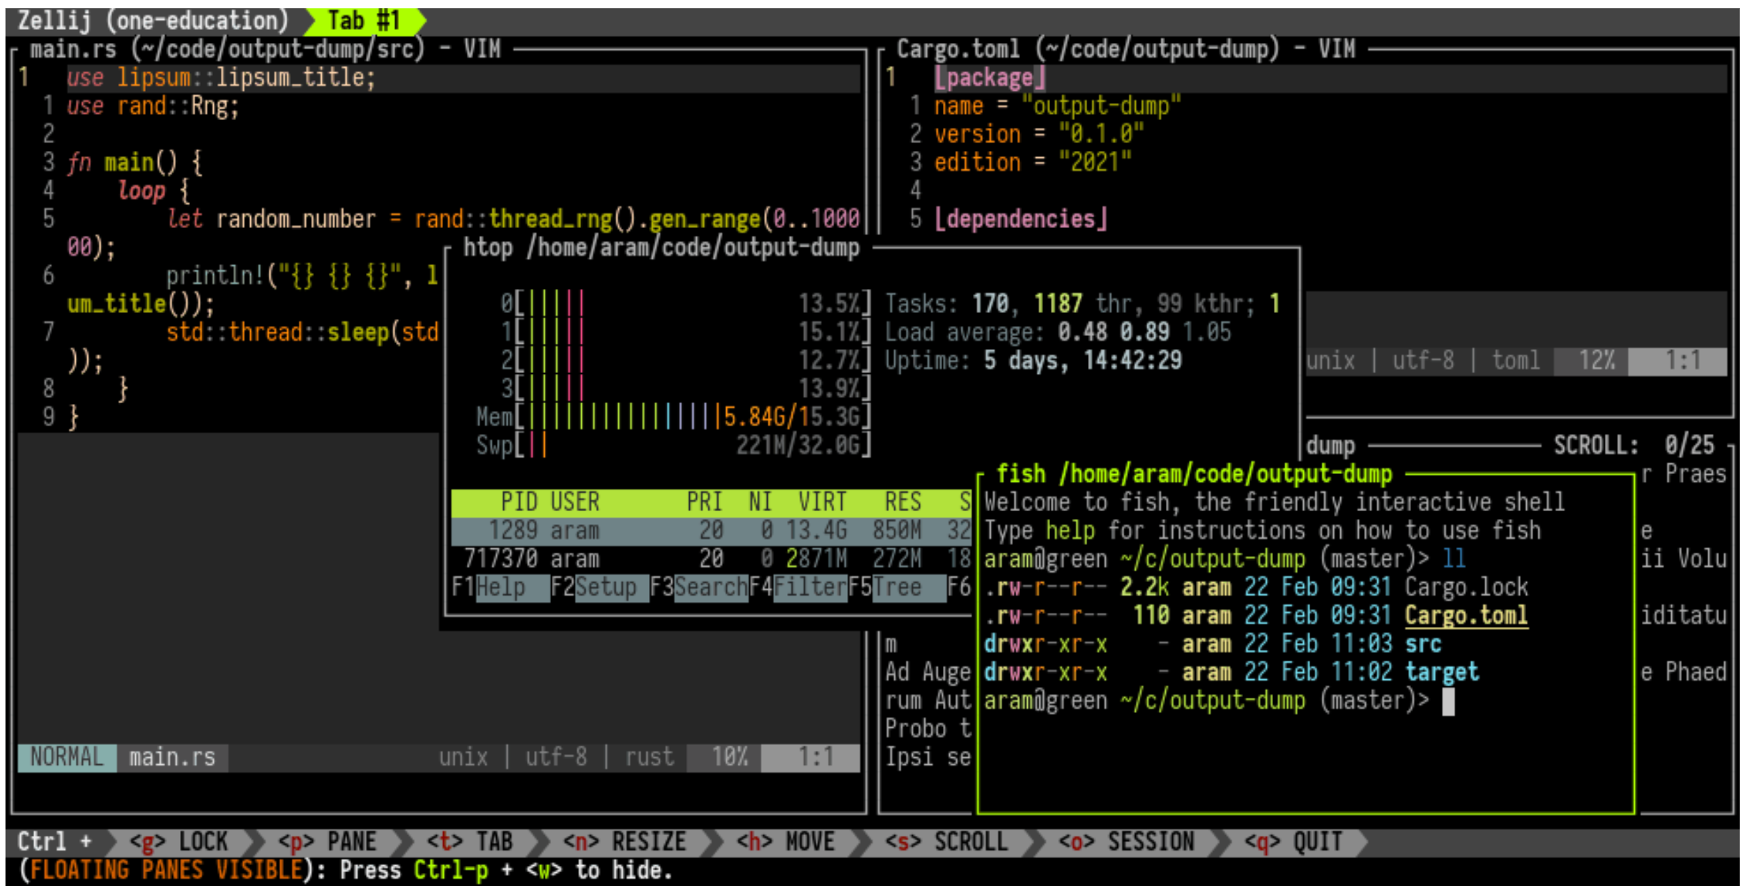
Task: Click 'rust' filetype in main.rs statusline
Action: point(649,757)
